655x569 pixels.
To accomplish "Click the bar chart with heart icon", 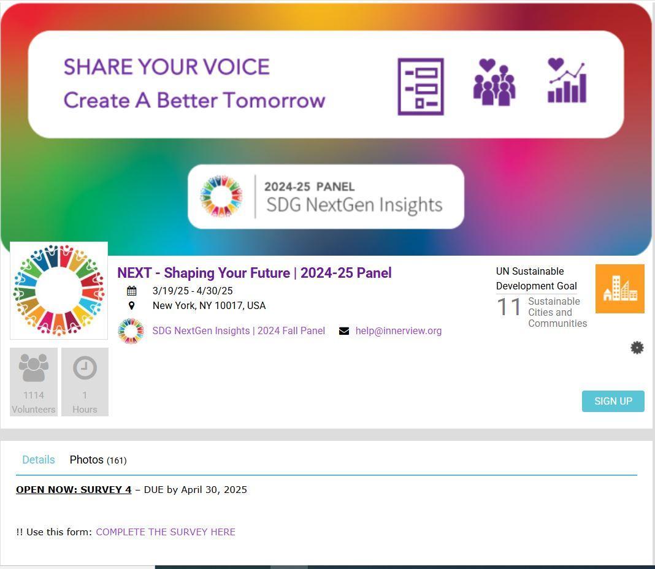I will coord(567,80).
